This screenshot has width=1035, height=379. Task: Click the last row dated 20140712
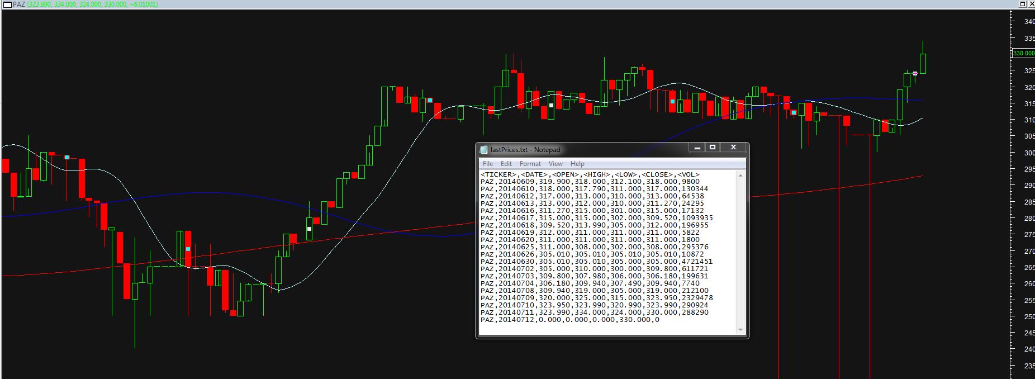pos(569,320)
